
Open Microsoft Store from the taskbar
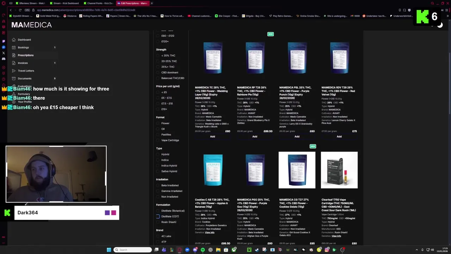pos(226,250)
